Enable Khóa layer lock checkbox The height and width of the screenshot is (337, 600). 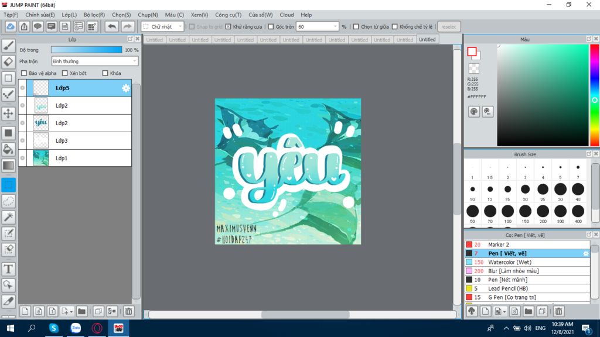(105, 73)
